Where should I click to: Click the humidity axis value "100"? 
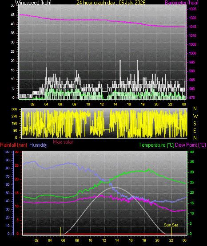coord(7,152)
